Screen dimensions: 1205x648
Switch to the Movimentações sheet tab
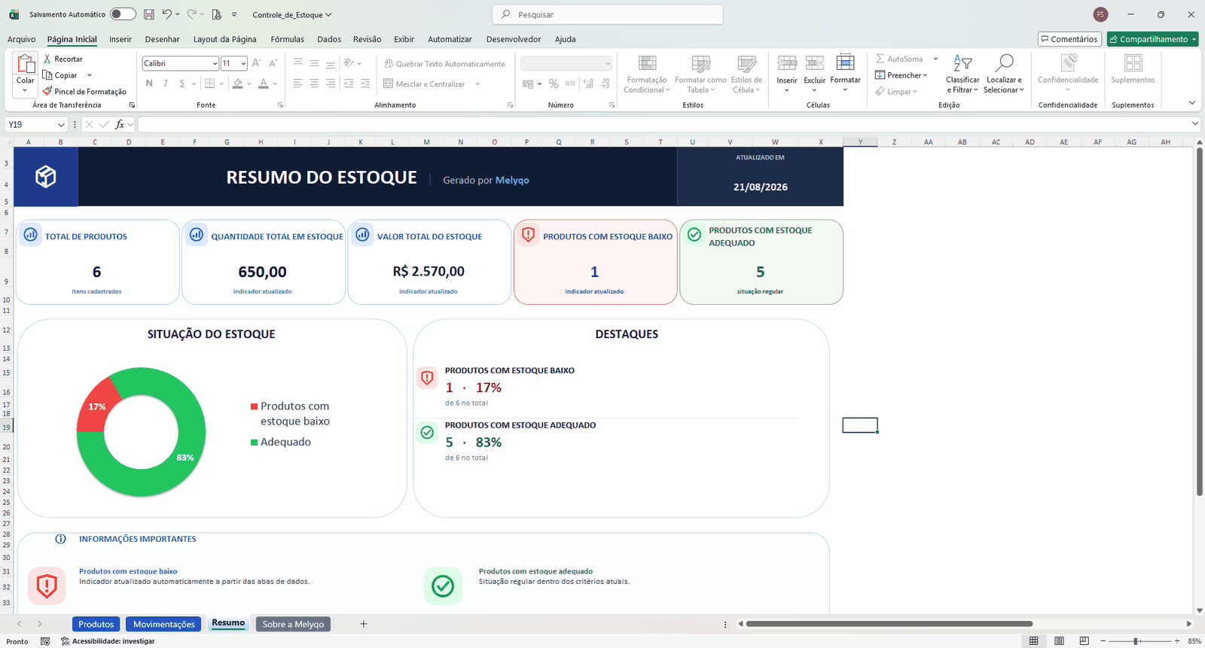tap(163, 624)
